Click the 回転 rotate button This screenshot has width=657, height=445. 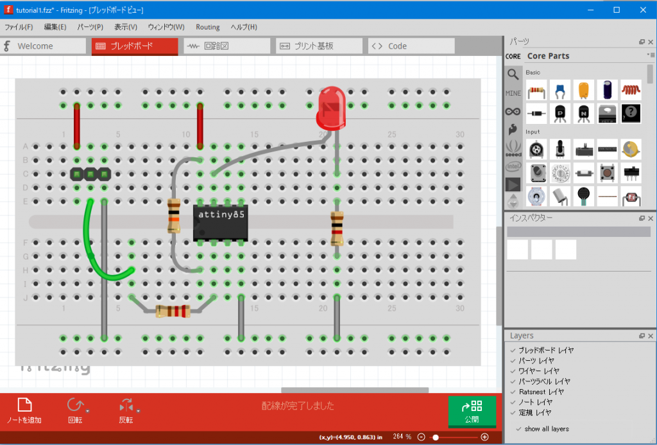75,410
